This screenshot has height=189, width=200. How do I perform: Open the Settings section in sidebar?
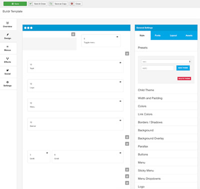pyautogui.click(x=8, y=84)
